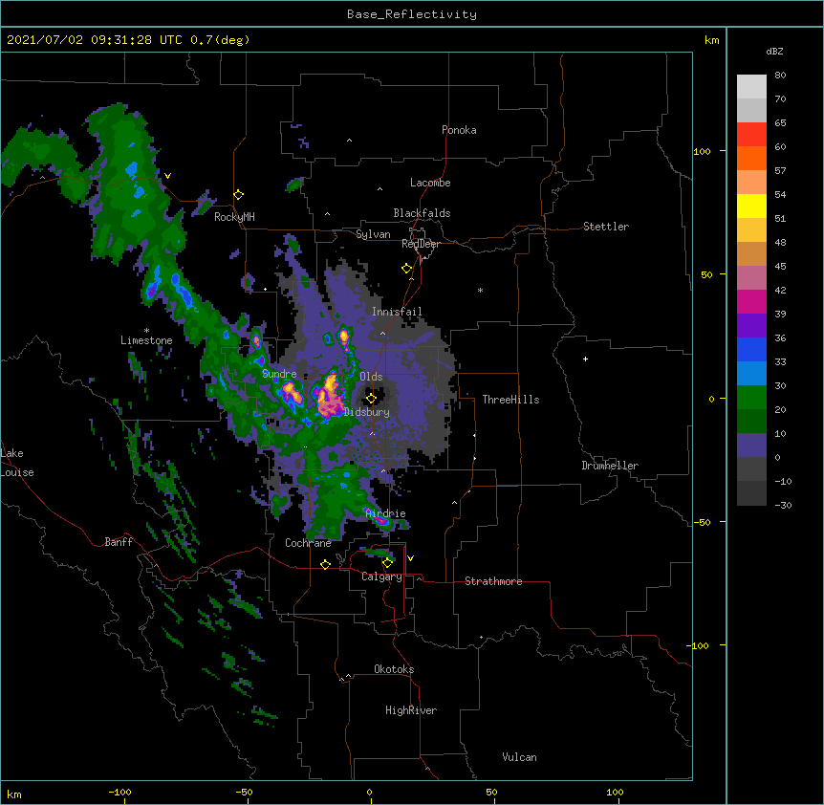Click the Cochrane city label

(308, 543)
